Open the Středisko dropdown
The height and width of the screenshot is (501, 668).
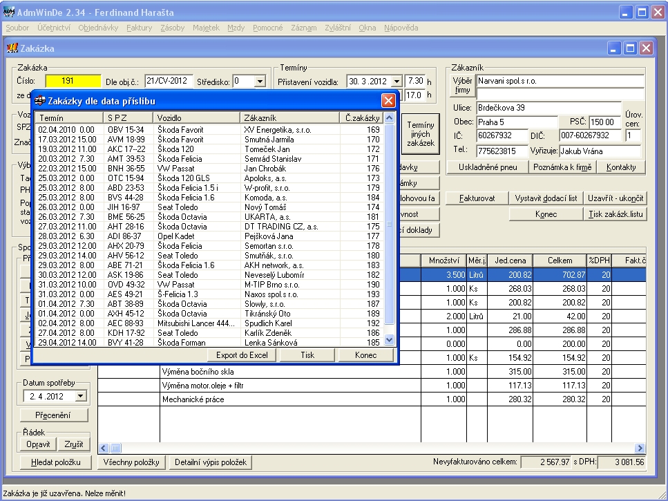[260, 82]
